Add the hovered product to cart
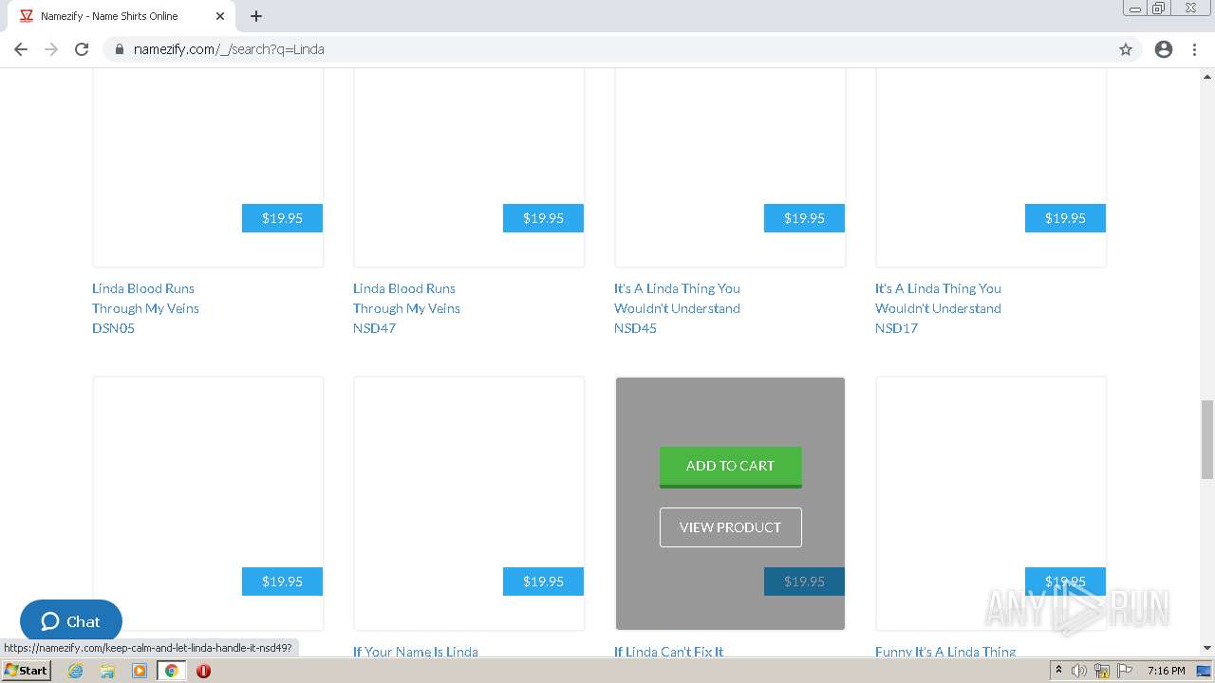This screenshot has width=1215, height=683. click(x=731, y=467)
